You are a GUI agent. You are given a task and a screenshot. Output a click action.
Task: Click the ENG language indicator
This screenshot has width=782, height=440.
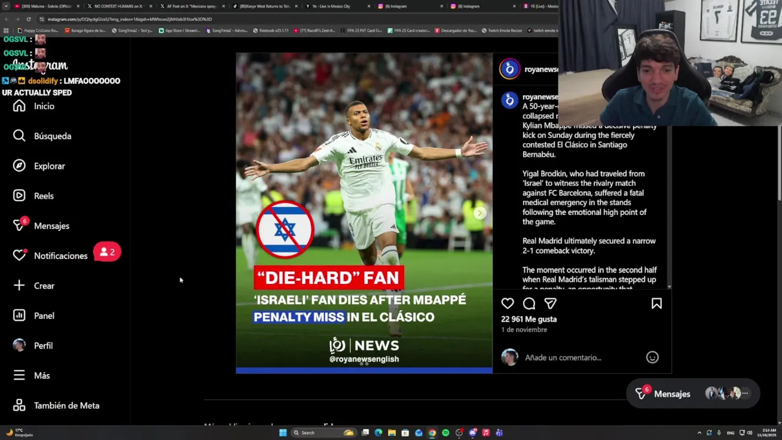(730, 433)
